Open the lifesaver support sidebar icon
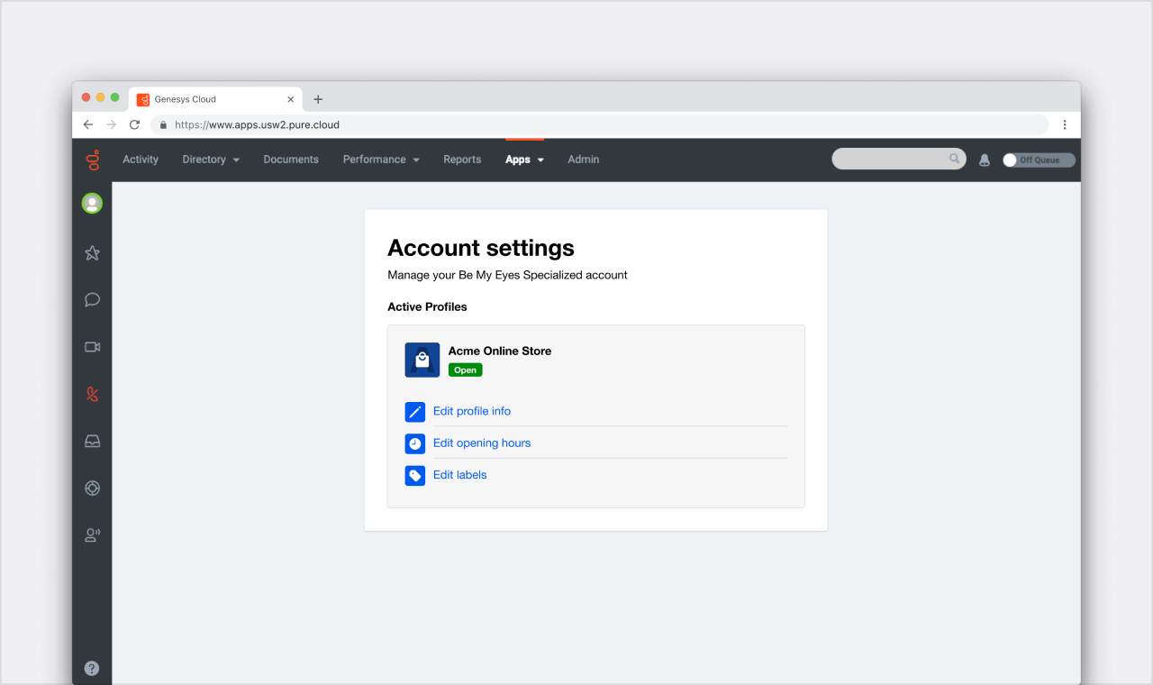This screenshot has width=1153, height=685. (x=92, y=488)
